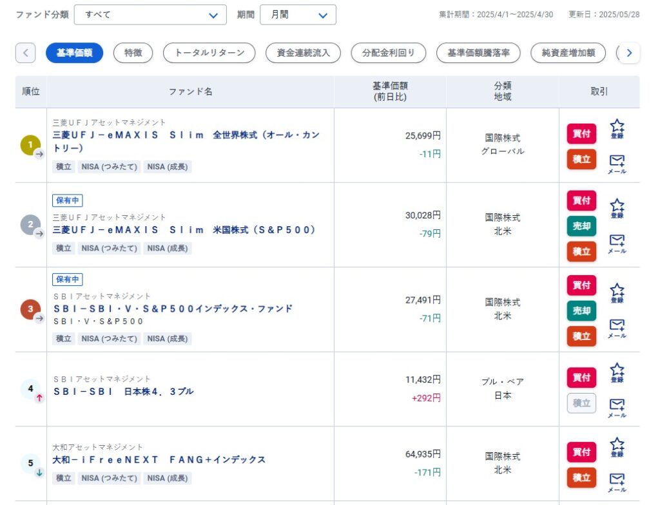Click 買付 for SBI 日本株4.3ブル
Image resolution: width=660 pixels, height=505 pixels.
coord(582,377)
